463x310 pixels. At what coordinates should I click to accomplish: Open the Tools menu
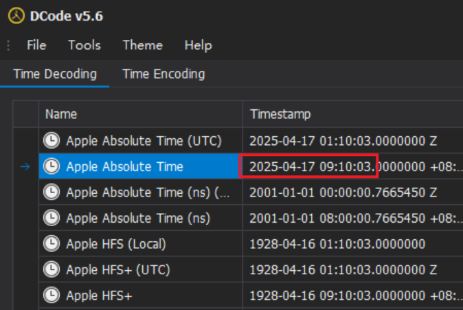(x=84, y=45)
